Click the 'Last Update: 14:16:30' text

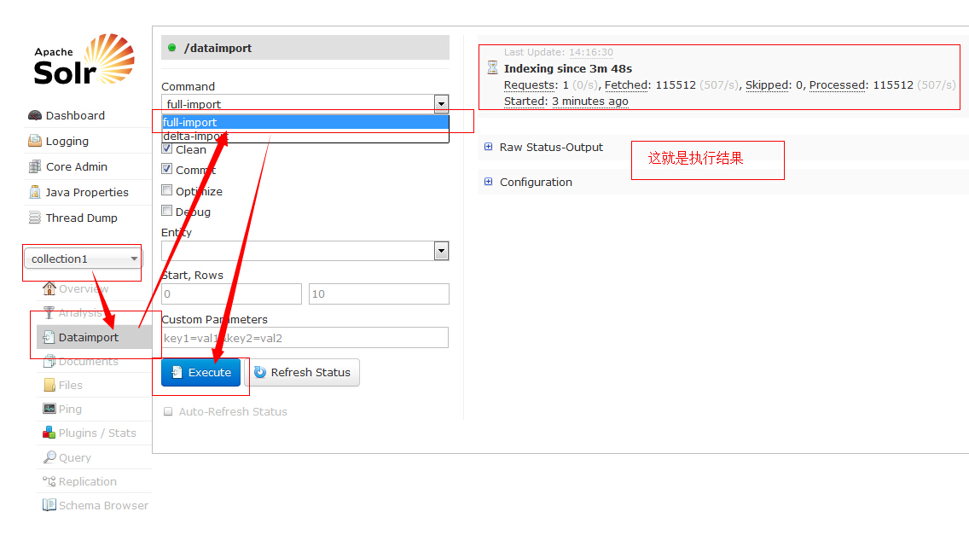click(x=558, y=52)
